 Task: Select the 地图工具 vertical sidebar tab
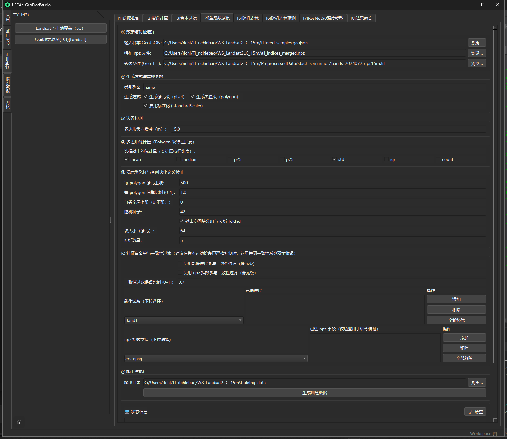coord(8,37)
